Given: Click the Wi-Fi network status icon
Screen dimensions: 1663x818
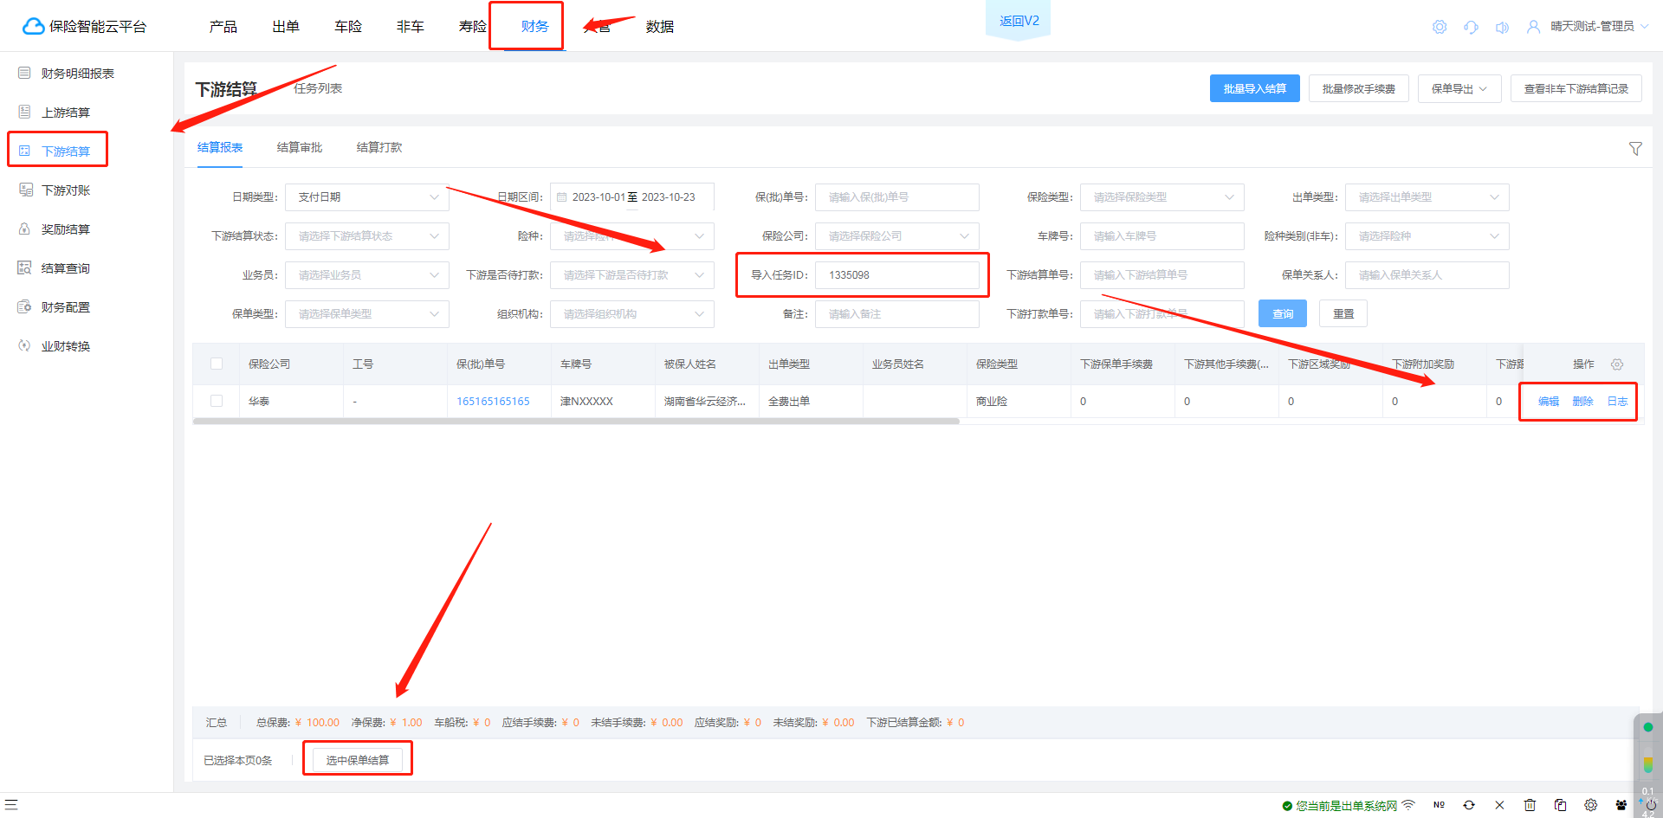Looking at the screenshot, I should point(1408,805).
